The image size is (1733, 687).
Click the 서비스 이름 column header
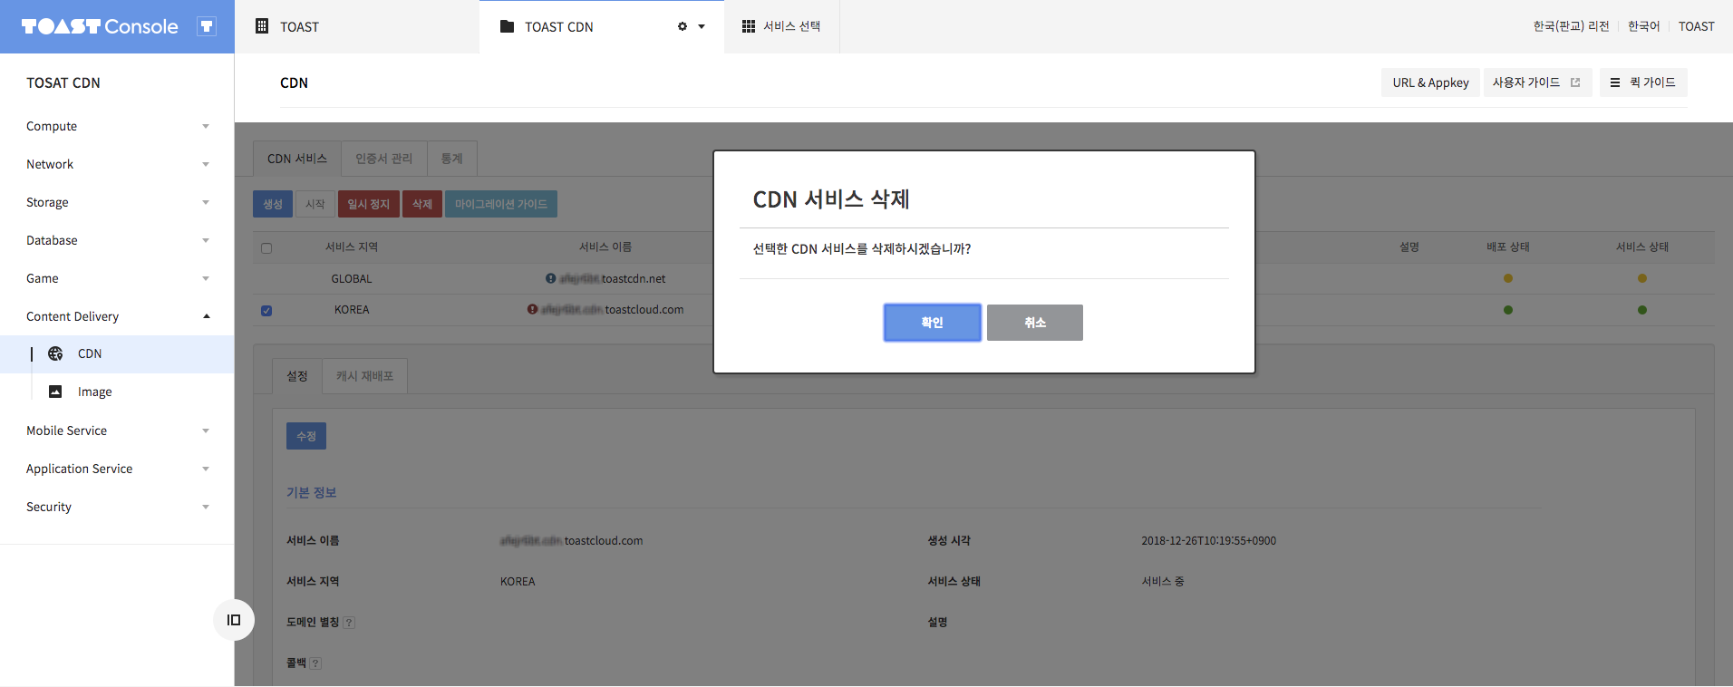click(605, 247)
